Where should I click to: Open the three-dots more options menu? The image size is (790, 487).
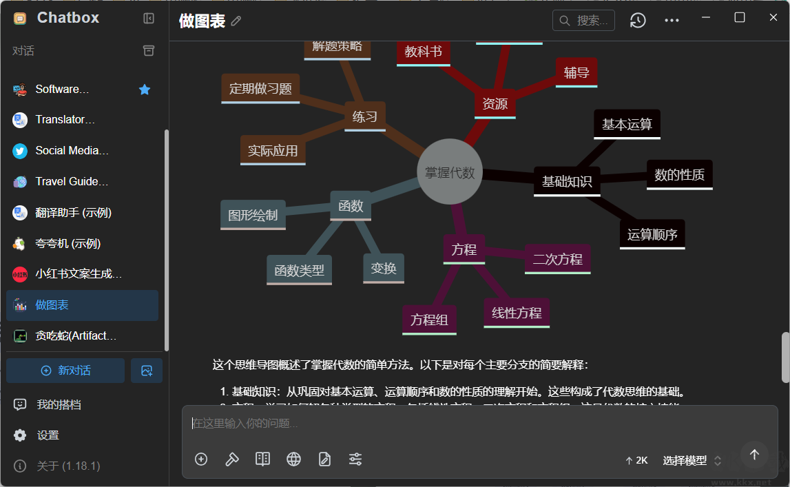click(672, 21)
